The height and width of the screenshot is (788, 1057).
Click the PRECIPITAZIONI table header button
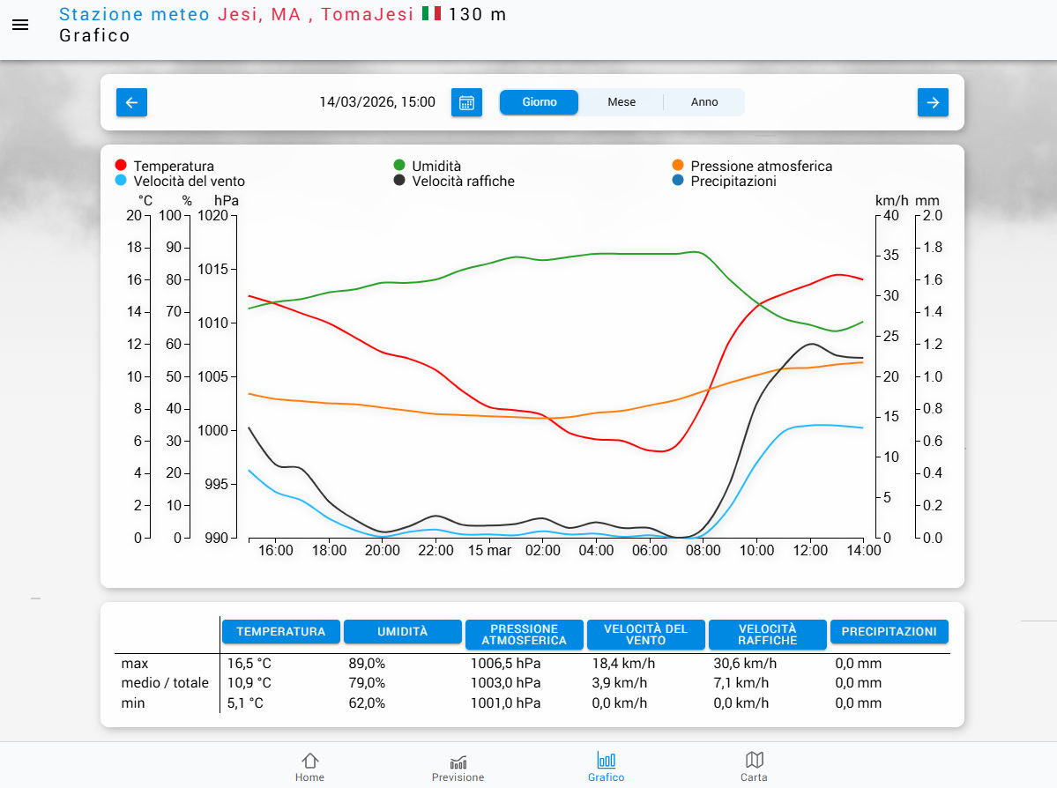(889, 632)
